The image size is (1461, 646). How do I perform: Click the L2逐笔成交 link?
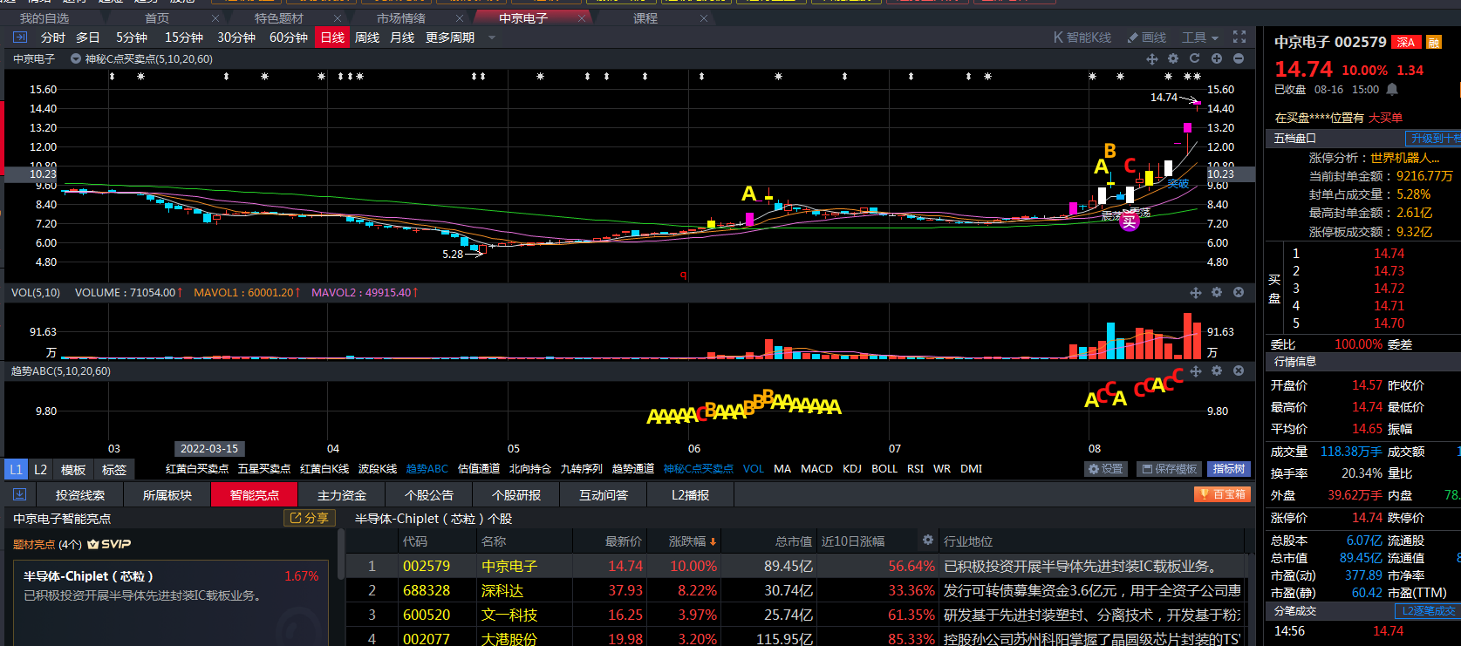[x=1430, y=611]
